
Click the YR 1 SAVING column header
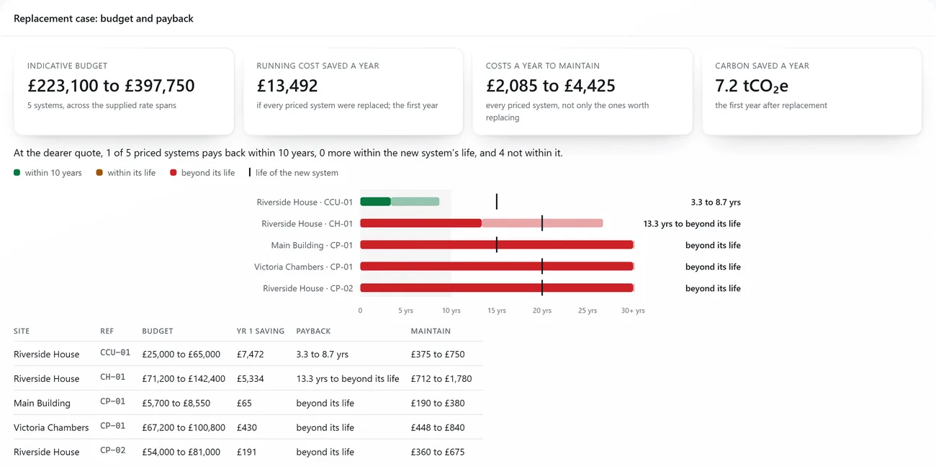click(261, 332)
